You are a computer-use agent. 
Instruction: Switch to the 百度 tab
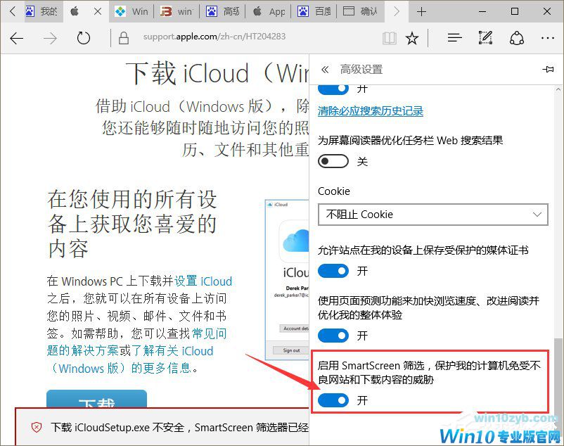pyautogui.click(x=321, y=11)
